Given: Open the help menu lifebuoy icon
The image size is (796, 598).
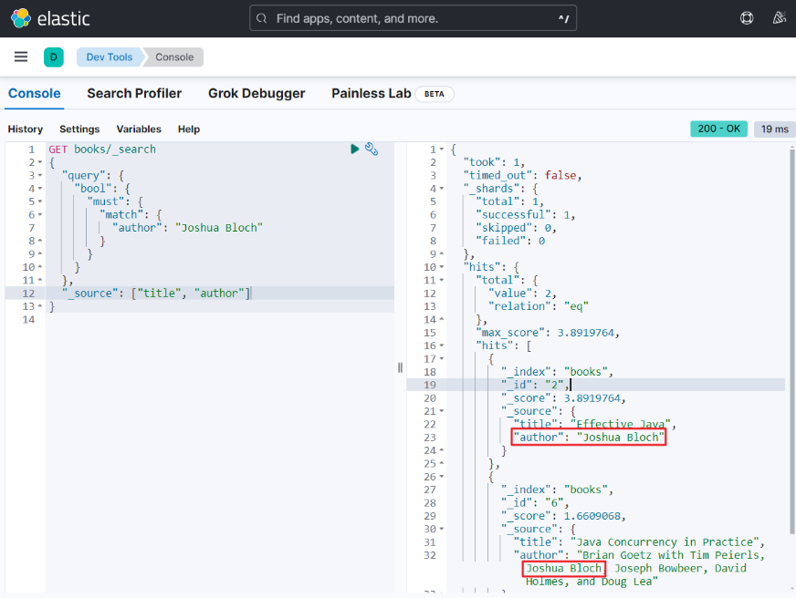Looking at the screenshot, I should click(x=747, y=18).
